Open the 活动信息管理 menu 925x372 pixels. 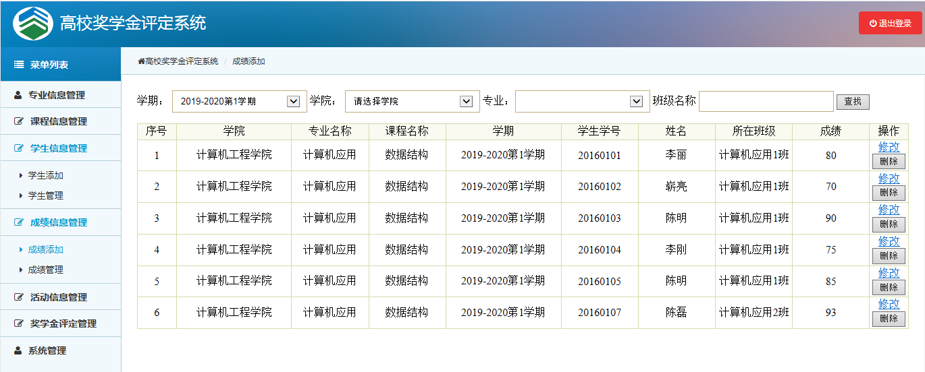click(x=61, y=297)
